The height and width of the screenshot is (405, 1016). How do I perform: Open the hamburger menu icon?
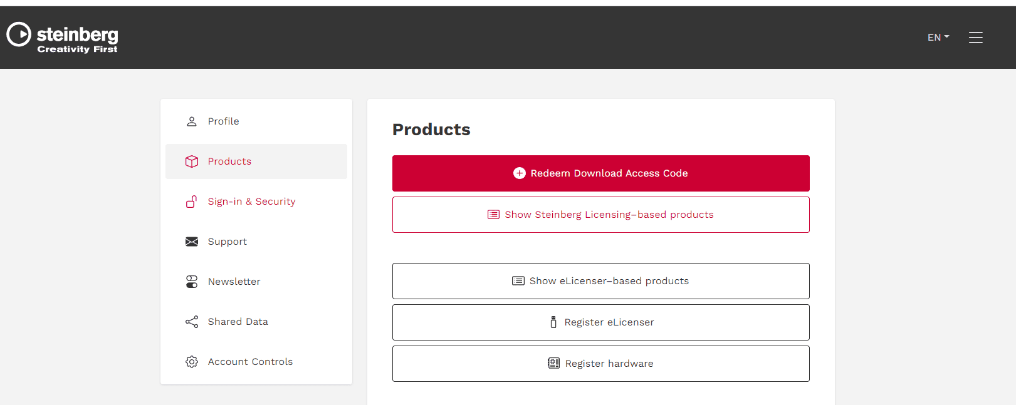(x=975, y=38)
